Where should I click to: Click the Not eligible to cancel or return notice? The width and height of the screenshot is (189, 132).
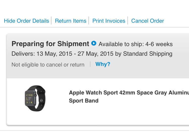coord(48,65)
